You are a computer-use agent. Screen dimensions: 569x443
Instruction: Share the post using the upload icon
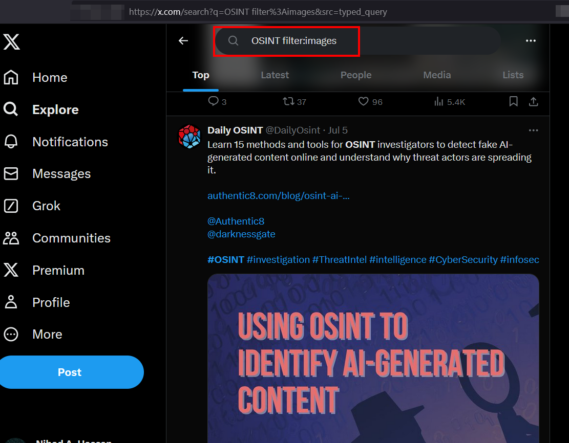pyautogui.click(x=533, y=101)
